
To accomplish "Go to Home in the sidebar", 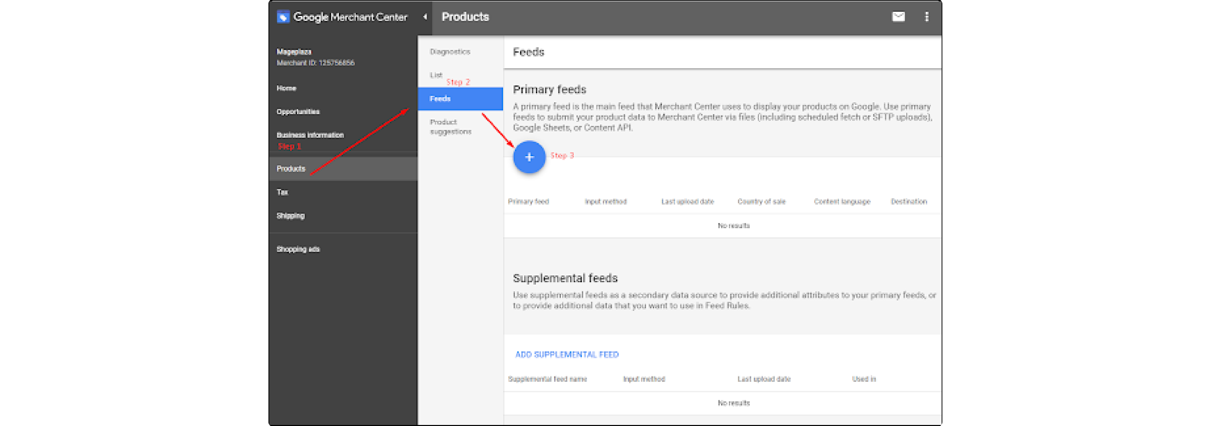I will click(x=286, y=88).
